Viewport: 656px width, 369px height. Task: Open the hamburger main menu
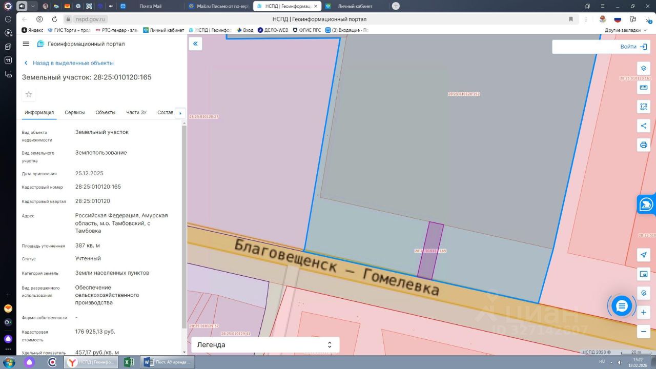click(26, 44)
